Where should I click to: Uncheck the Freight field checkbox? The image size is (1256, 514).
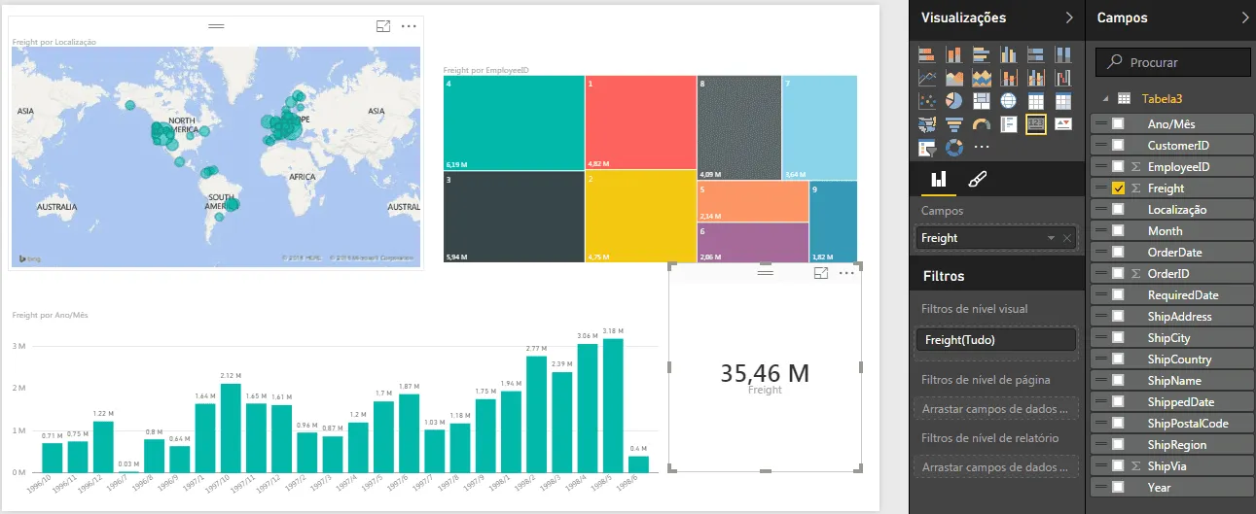tap(1118, 188)
